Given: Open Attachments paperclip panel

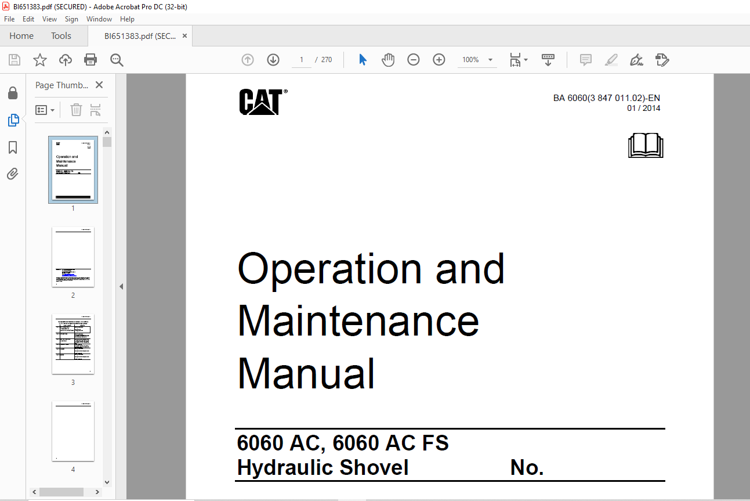Looking at the screenshot, I should click(x=13, y=174).
